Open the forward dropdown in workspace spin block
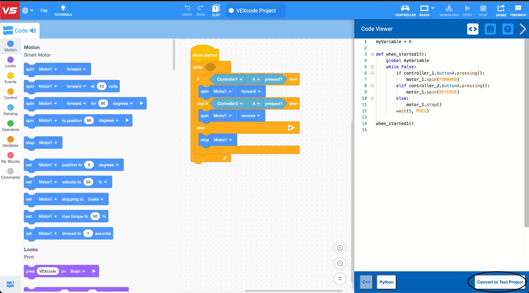The width and height of the screenshot is (529, 293). click(251, 91)
